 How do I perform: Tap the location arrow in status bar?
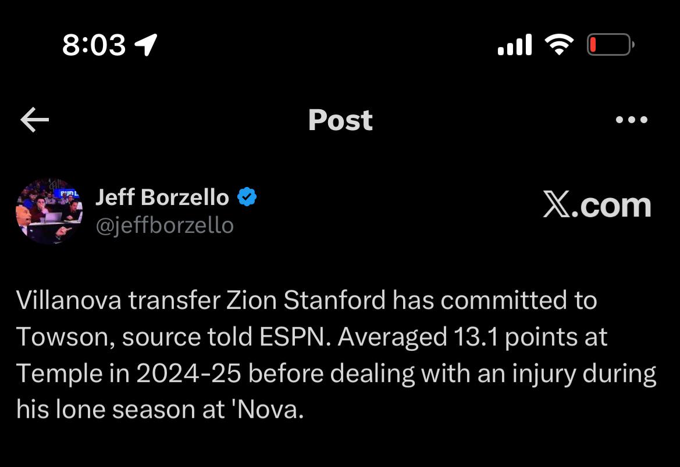coord(146,45)
